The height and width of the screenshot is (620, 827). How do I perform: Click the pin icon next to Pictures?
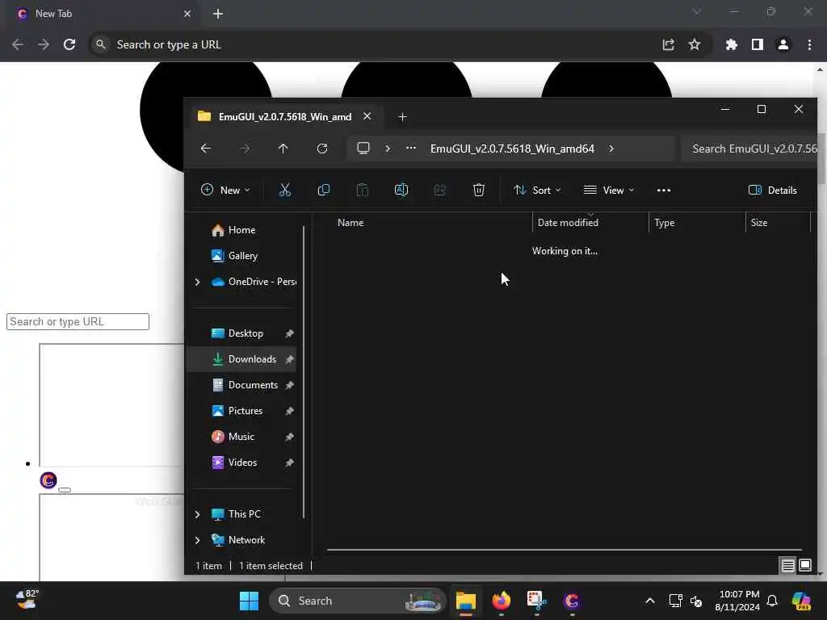[x=290, y=411]
